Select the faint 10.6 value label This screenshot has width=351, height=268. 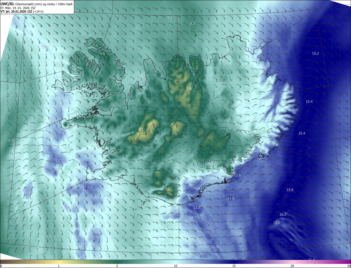[x=46, y=47]
